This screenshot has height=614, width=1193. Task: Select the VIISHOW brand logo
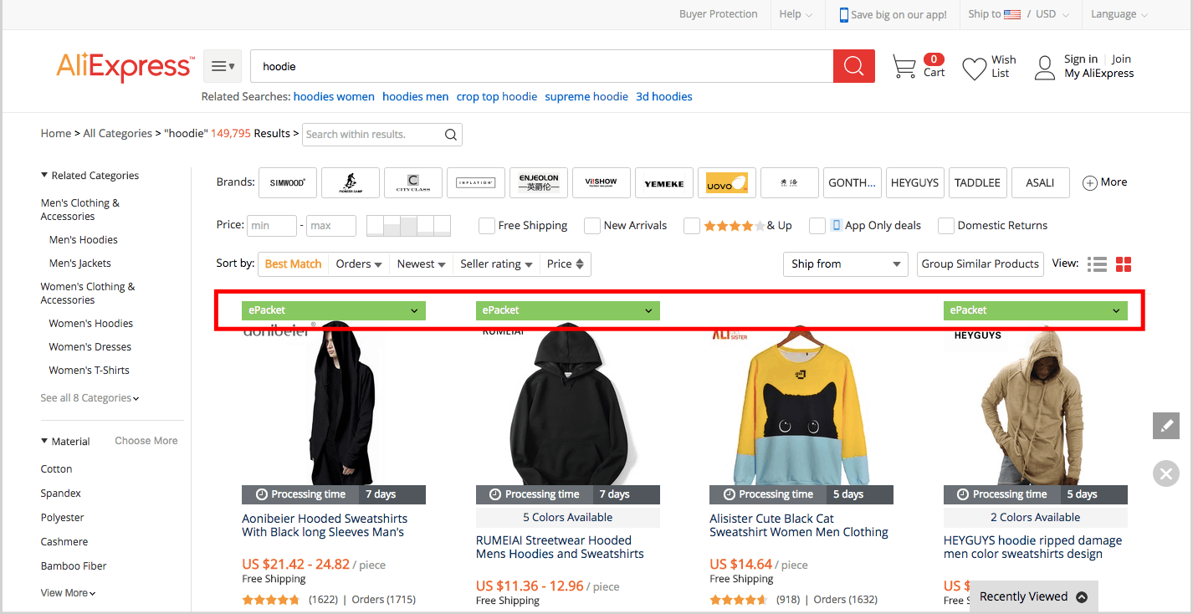[x=602, y=182]
